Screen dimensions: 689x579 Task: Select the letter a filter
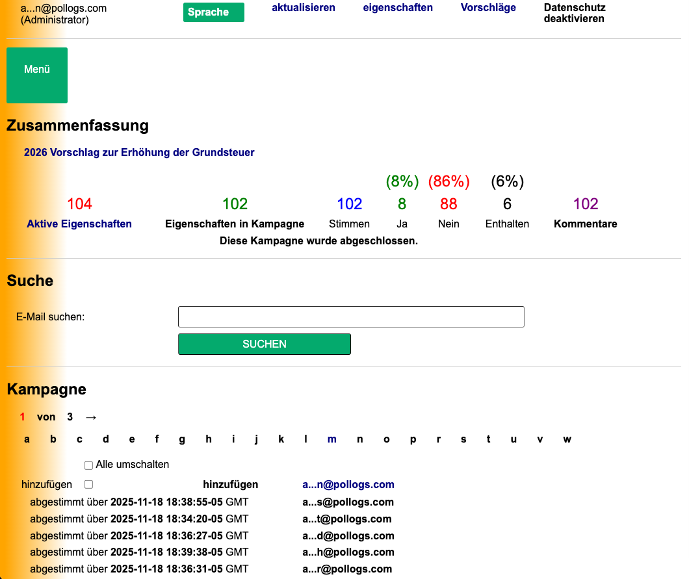coord(27,439)
